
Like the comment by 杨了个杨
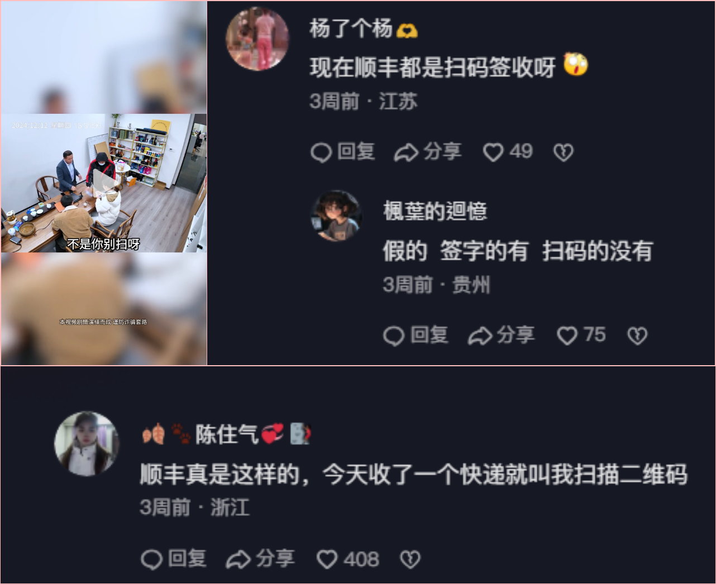pyautogui.click(x=507, y=152)
